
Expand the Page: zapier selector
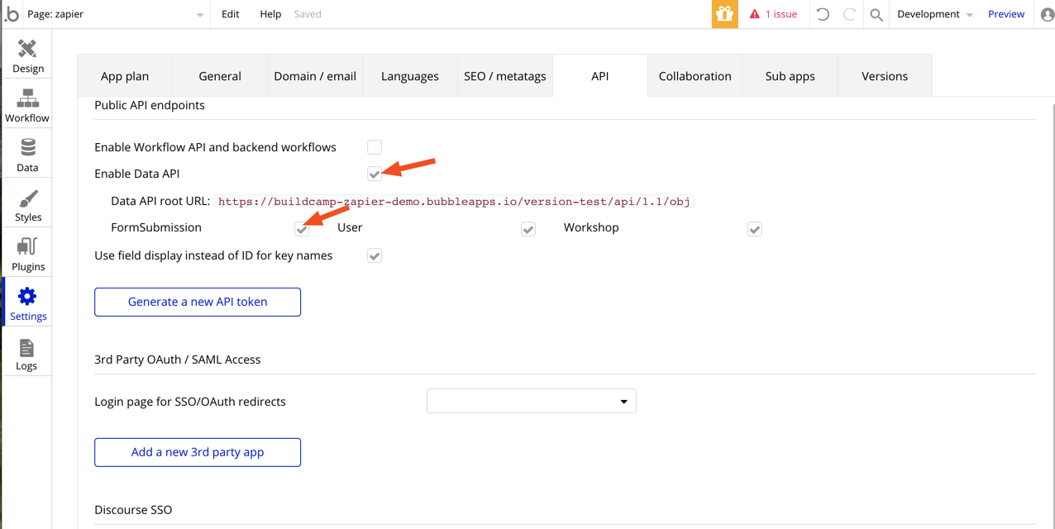coord(198,14)
